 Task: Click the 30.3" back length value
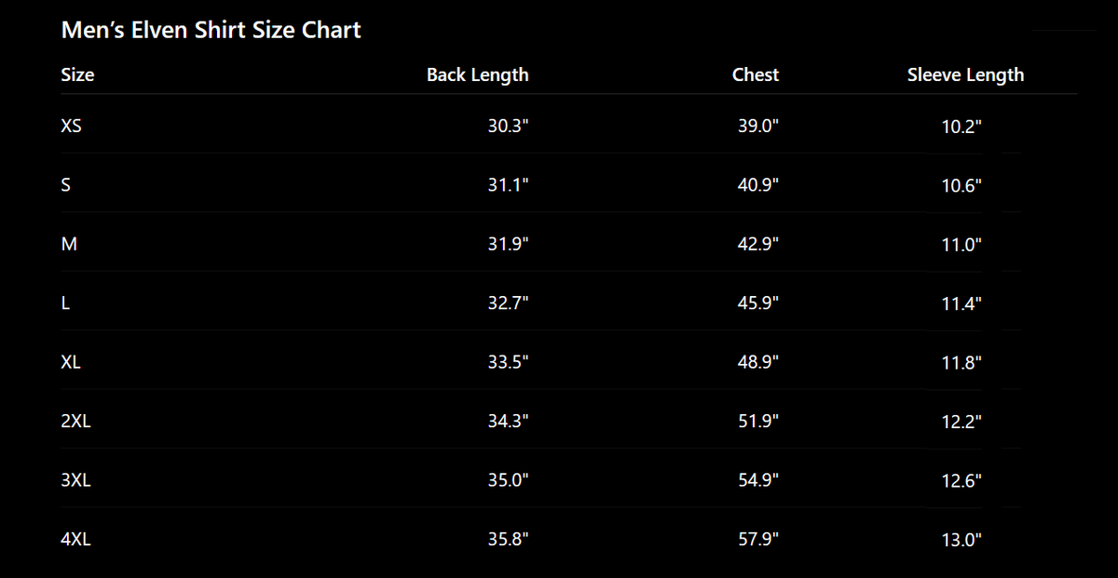(509, 126)
